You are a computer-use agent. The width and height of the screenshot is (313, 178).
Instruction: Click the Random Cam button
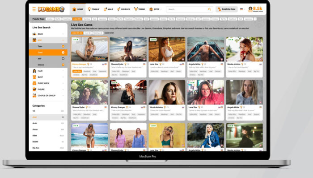point(227,9)
